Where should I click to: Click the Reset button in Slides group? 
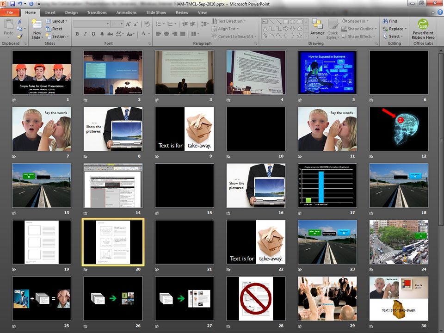pyautogui.click(x=54, y=29)
